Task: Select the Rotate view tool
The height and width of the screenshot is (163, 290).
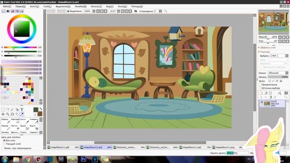Action: click(12, 114)
